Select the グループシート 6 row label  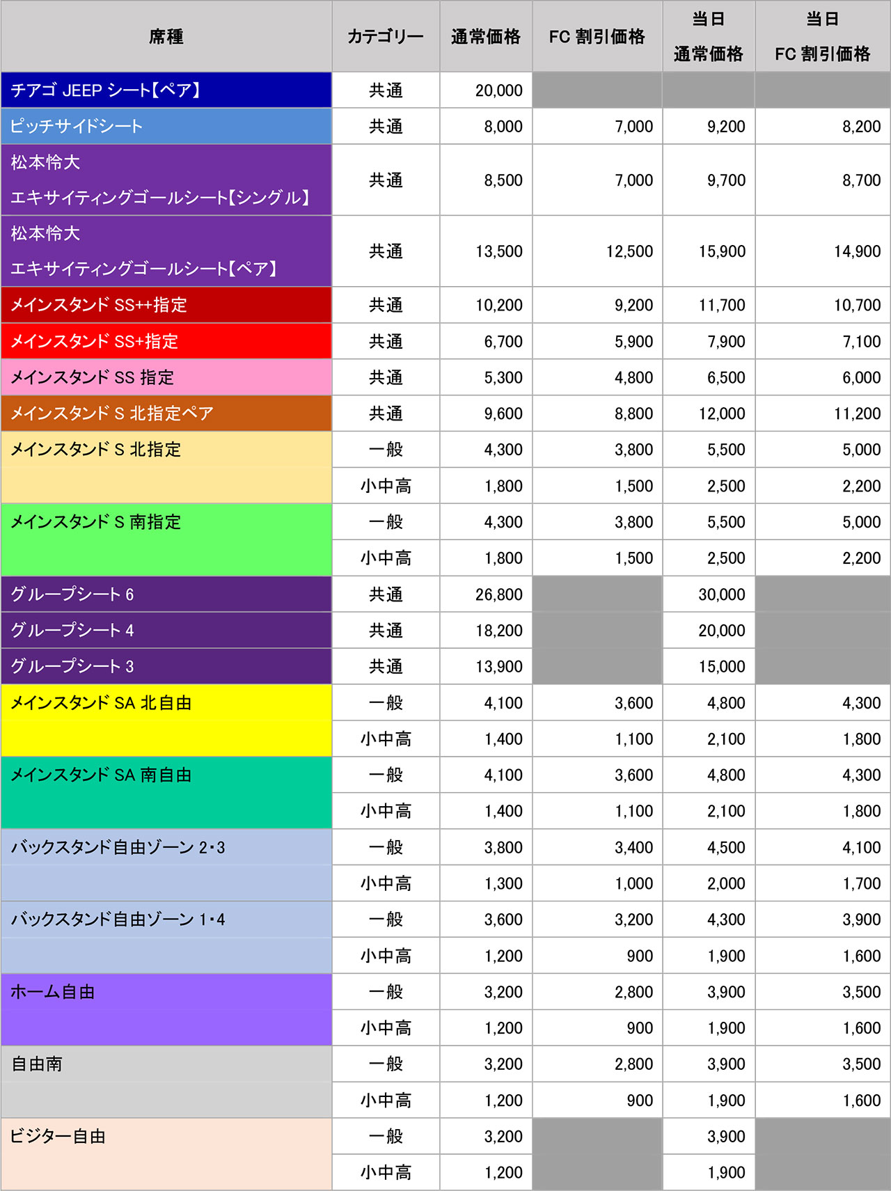coord(166,594)
